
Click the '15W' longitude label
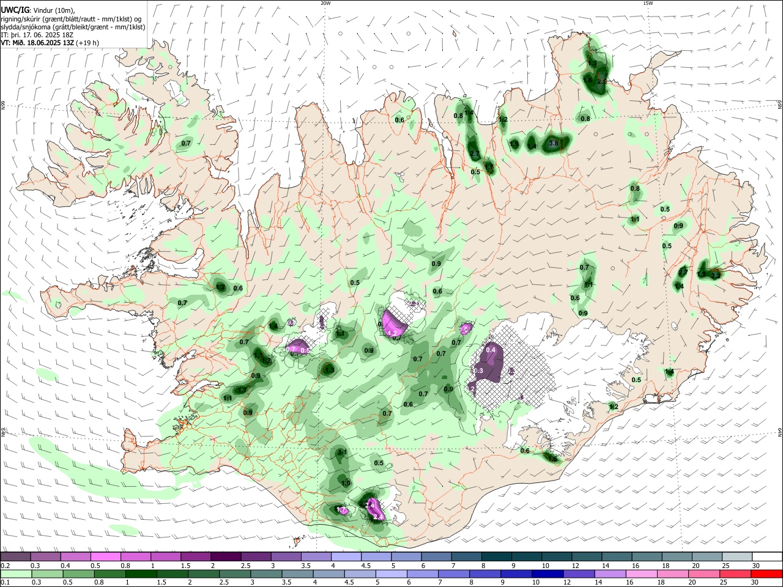(648, 3)
